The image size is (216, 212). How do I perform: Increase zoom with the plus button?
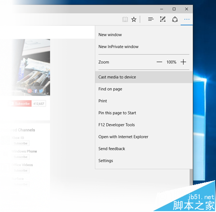(183, 62)
